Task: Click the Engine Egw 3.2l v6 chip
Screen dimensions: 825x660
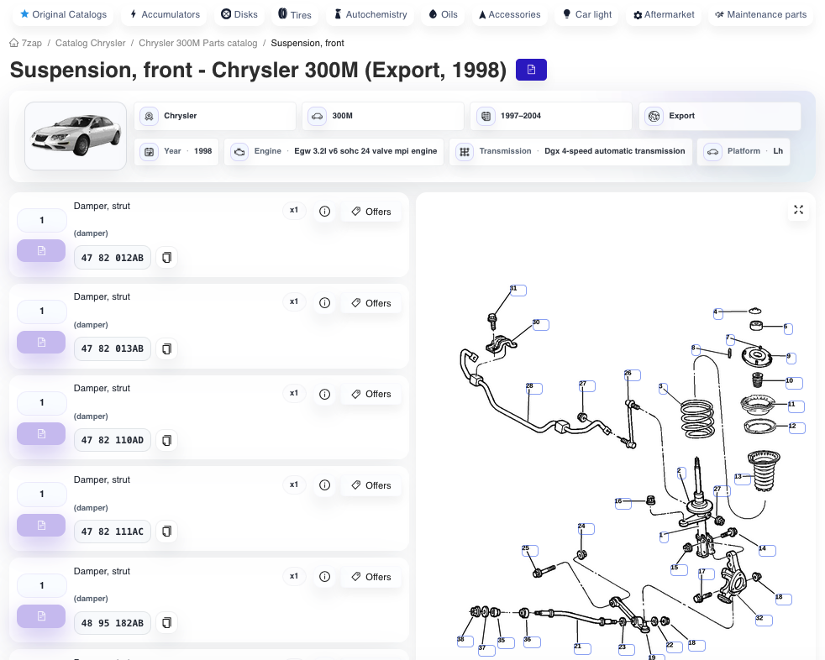Action: click(334, 151)
